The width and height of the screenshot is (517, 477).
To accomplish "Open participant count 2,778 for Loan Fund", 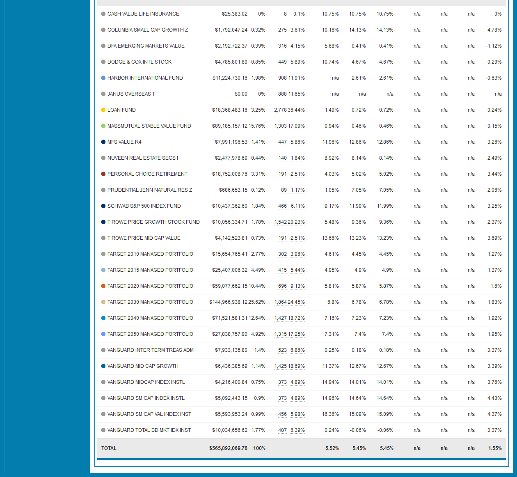I will pos(280,110).
